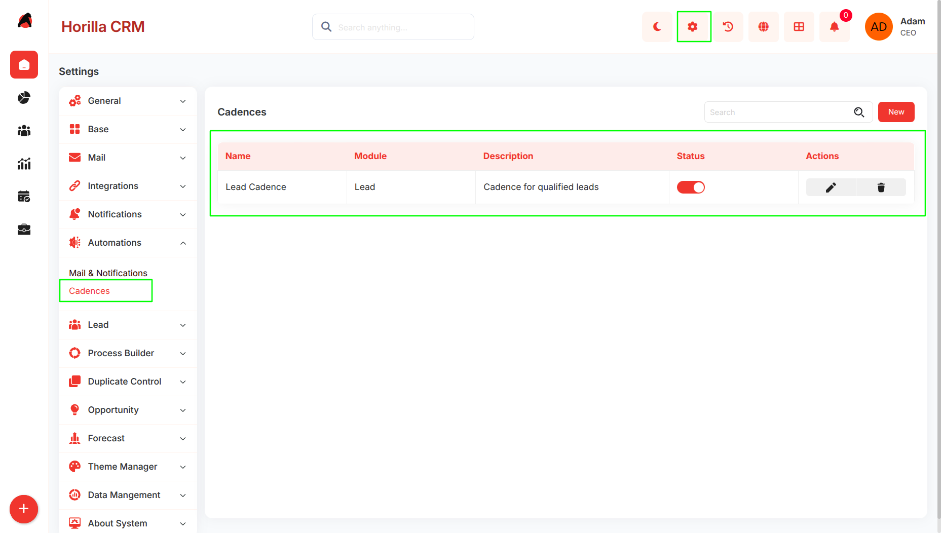The height and width of the screenshot is (533, 941).
Task: Open notifications bell icon
Action: tap(835, 27)
